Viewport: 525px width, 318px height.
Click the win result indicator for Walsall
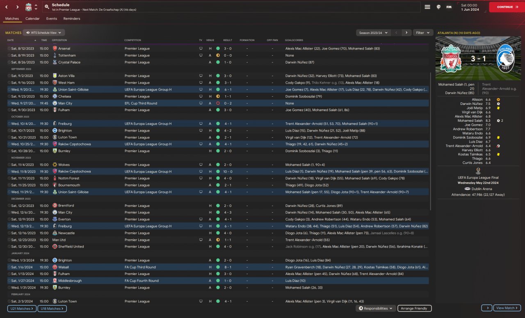(218, 267)
